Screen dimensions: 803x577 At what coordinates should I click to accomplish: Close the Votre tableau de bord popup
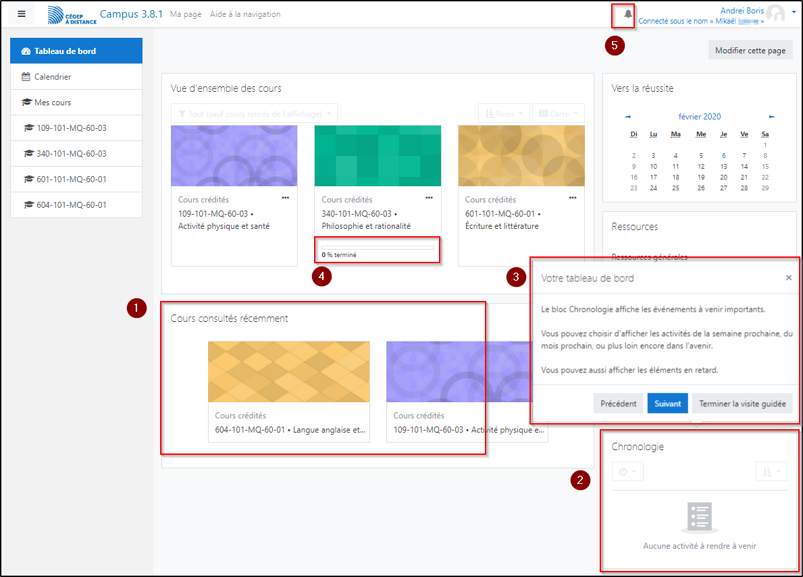point(788,277)
